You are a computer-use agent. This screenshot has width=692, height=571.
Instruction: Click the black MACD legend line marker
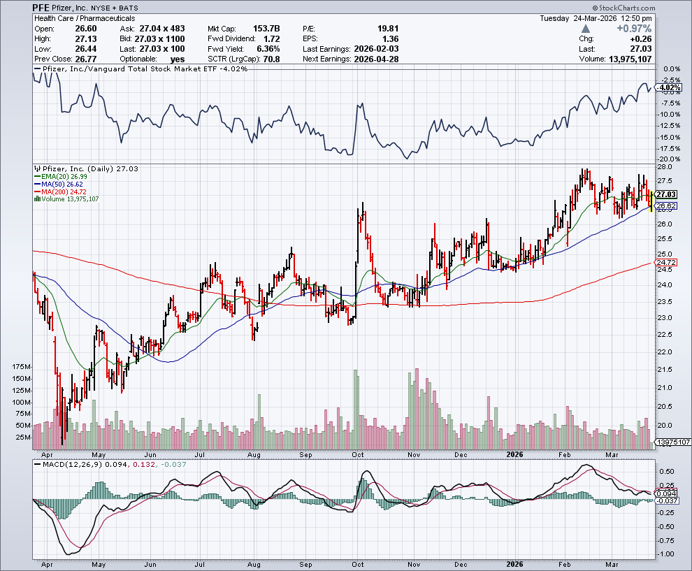(x=35, y=463)
